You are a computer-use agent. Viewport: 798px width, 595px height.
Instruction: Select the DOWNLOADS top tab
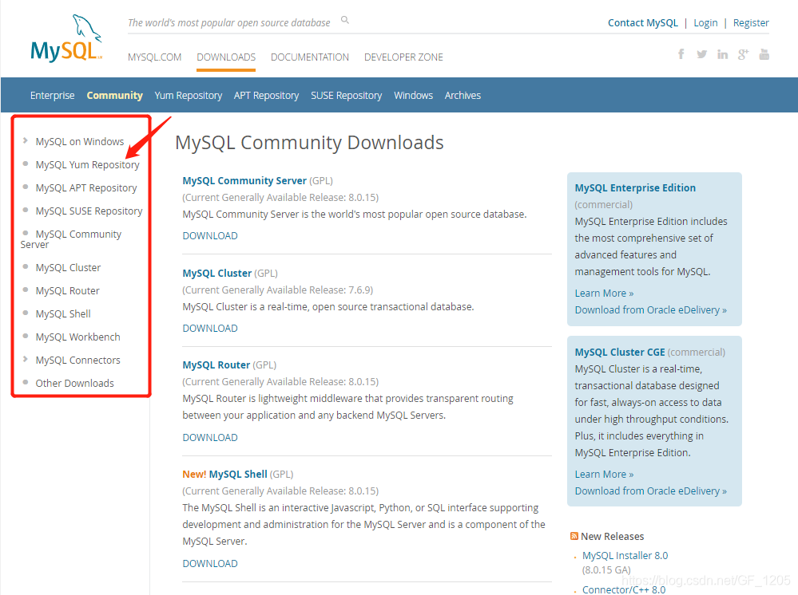pos(226,57)
